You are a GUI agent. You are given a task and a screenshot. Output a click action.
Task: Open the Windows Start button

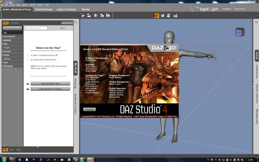click(x=4, y=159)
